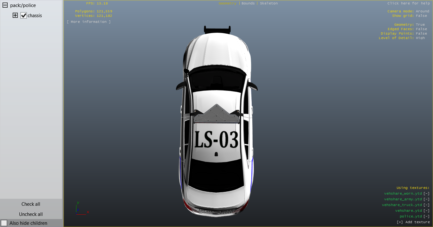This screenshot has height=227, width=433.
Task: Switch to the Bounds view tab
Action: tap(248, 3)
